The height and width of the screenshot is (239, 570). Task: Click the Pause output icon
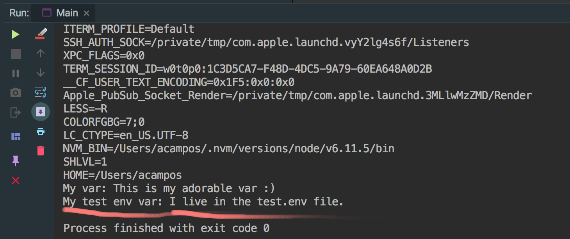click(15, 73)
